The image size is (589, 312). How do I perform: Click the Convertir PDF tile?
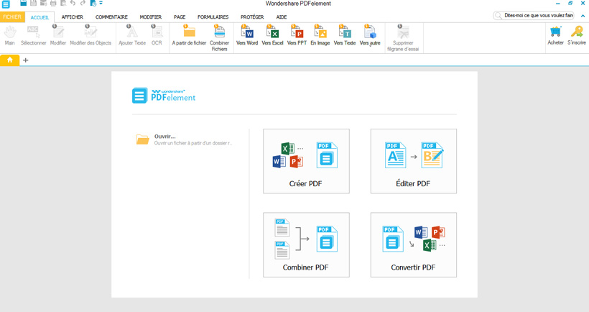tap(414, 244)
